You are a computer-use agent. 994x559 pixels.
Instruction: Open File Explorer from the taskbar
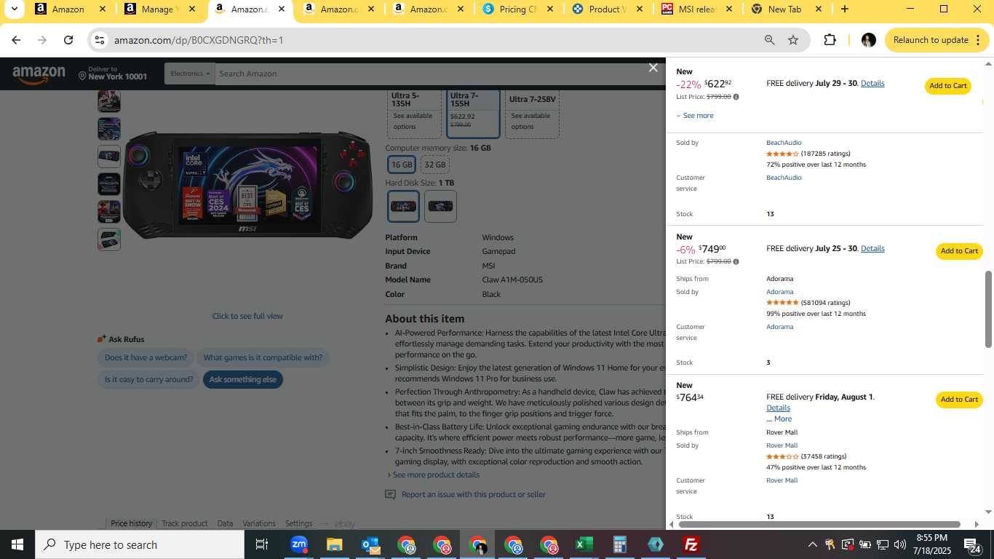(x=334, y=544)
